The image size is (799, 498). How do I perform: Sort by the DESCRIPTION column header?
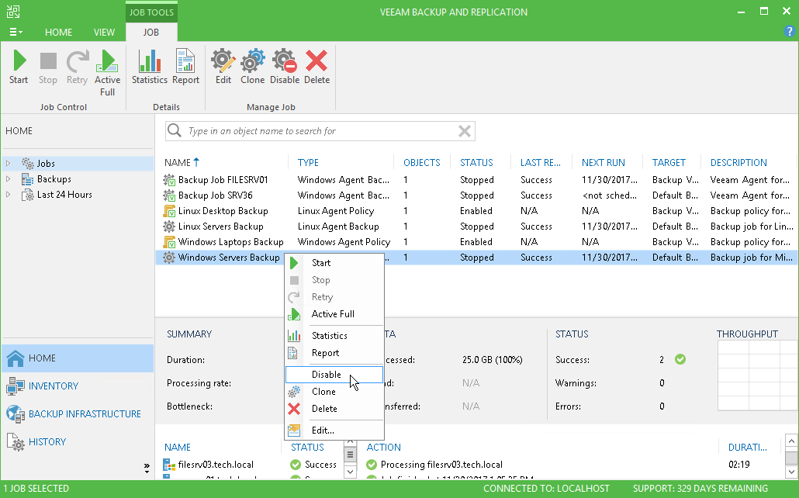coord(738,163)
